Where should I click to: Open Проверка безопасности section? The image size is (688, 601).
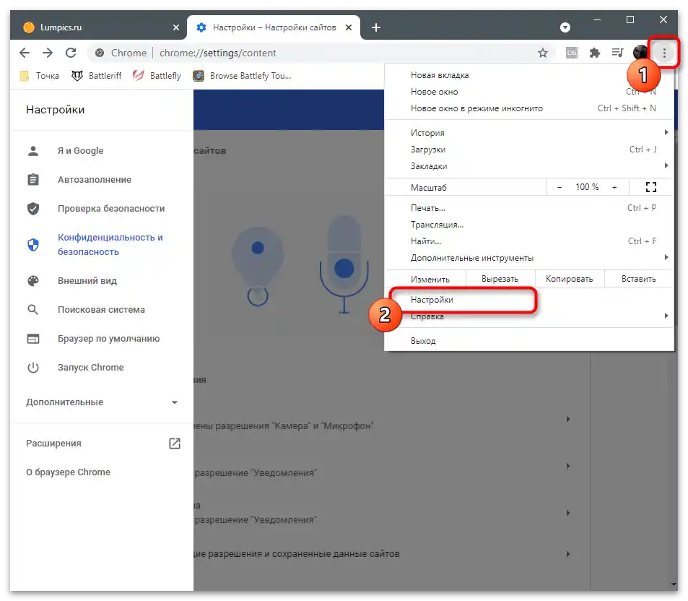(x=101, y=209)
